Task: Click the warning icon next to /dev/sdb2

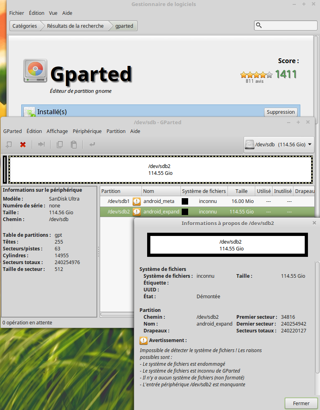Action: tap(137, 211)
